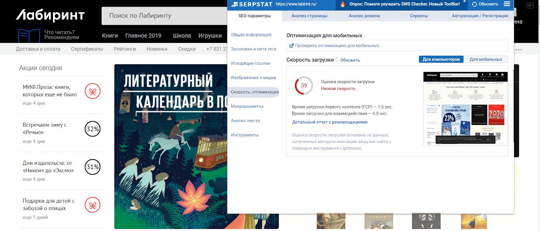
Task: Click the Обновить button in Serpstat header
Action: (x=485, y=4)
